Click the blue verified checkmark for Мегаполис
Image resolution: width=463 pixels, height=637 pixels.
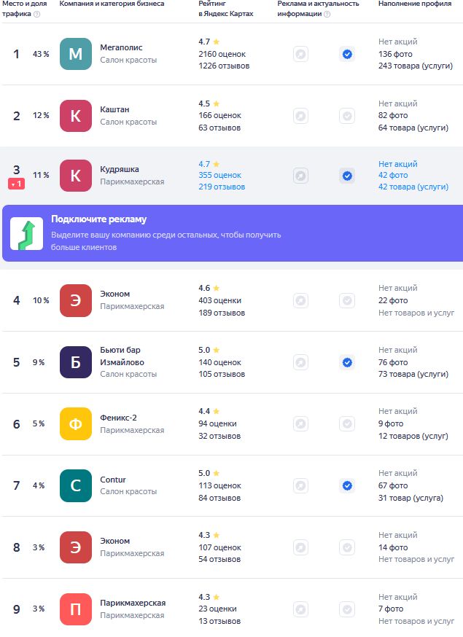pyautogui.click(x=347, y=54)
